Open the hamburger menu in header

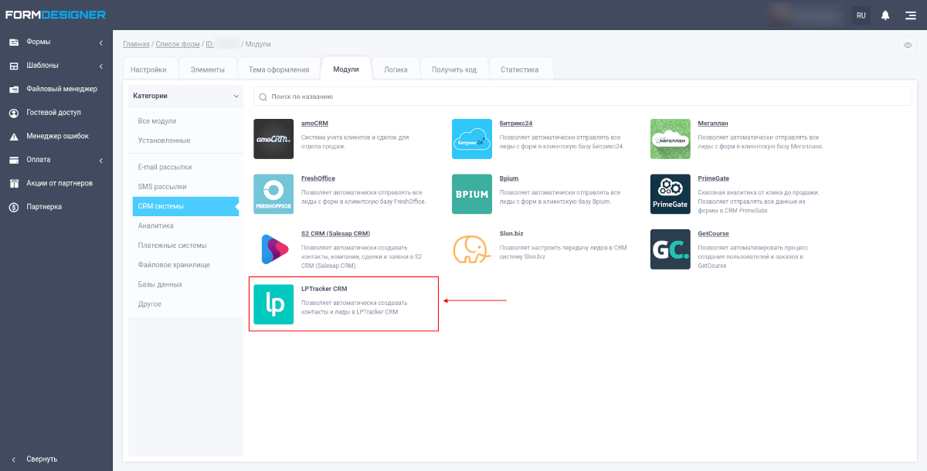911,15
